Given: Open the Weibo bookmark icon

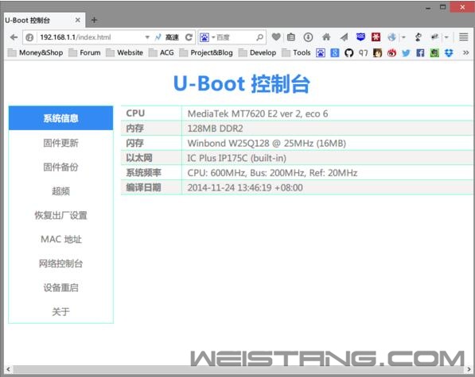Looking at the screenshot, I should point(391,53).
